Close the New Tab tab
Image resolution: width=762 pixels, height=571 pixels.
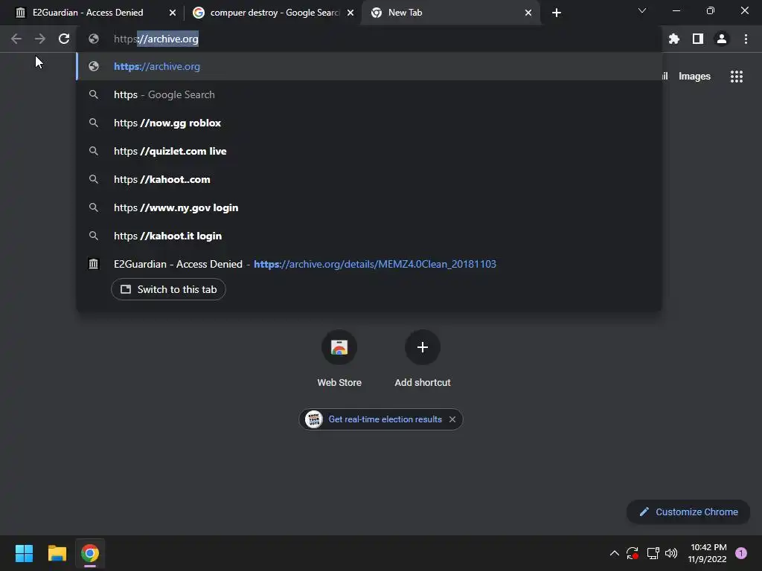point(528,13)
